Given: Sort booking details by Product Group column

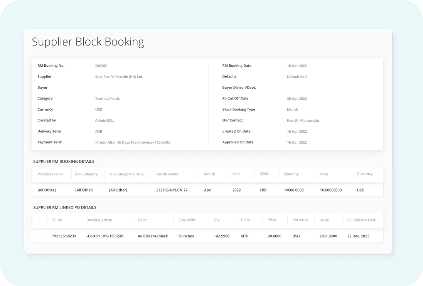Looking at the screenshot, I should tap(50, 174).
